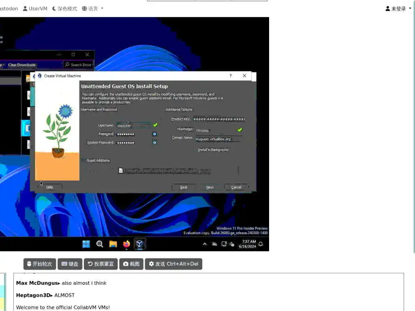Click the muted volume tray icon
The height and width of the screenshot is (311, 415).
(x=232, y=244)
